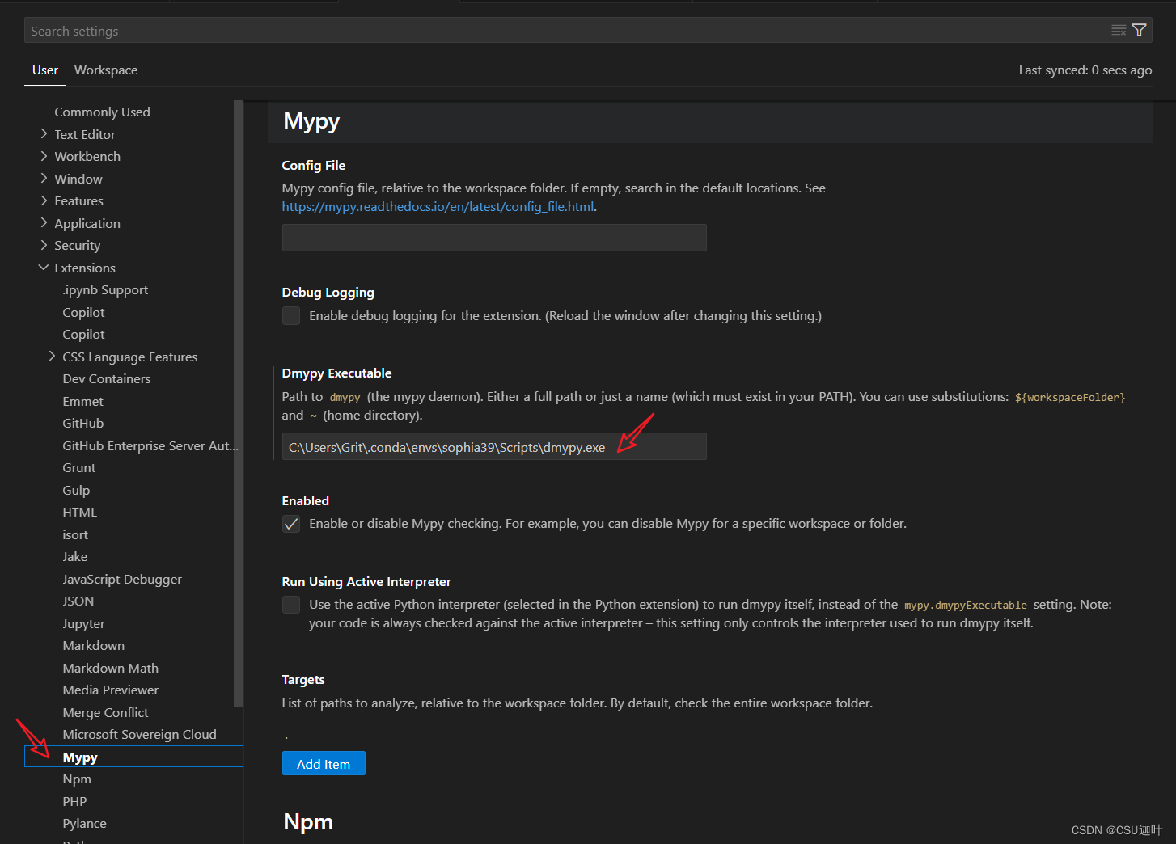Open isort extension settings

75,534
